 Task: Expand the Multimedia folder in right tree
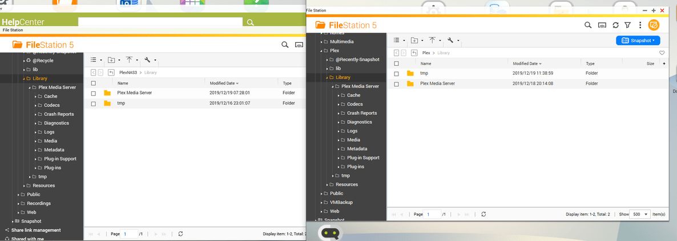(322, 42)
